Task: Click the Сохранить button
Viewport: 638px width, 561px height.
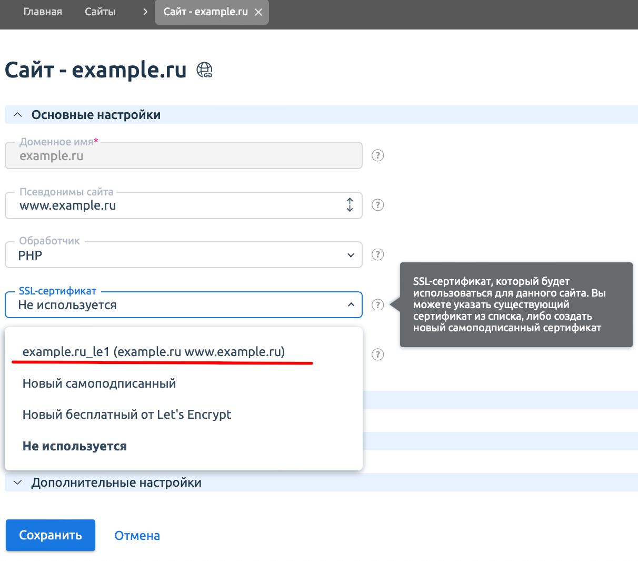Action: 51,535
